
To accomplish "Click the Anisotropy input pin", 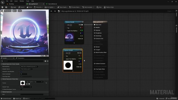I will (x=95, y=36).
